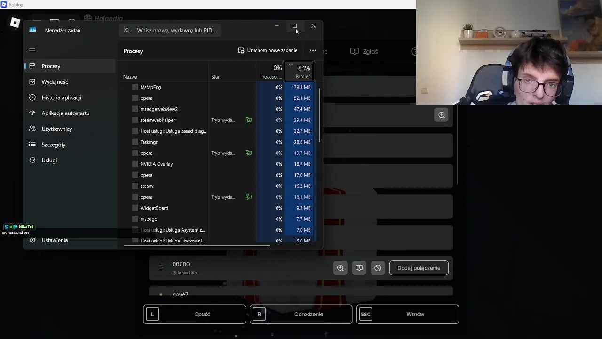This screenshot has width=602, height=339.
Task: Click the efficiency leaf icon in the 19,7 MB opera row
Action: (x=248, y=153)
